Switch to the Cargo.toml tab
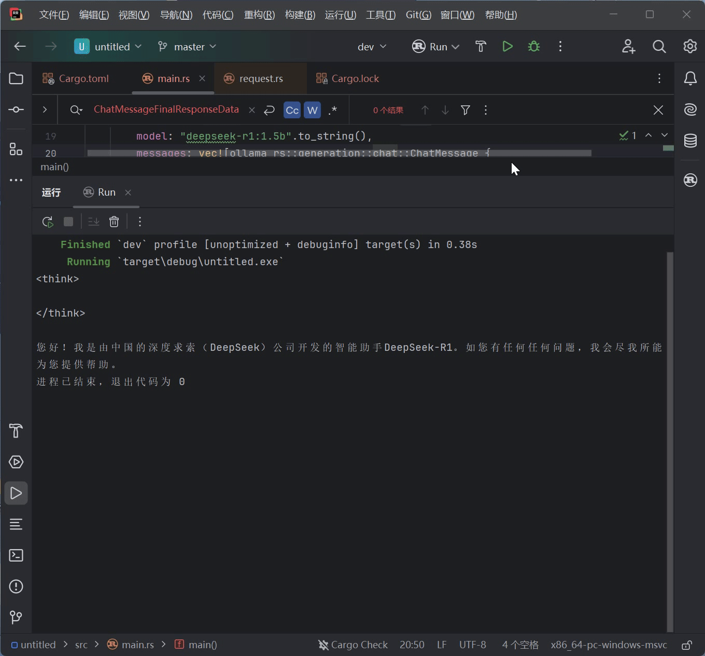Image resolution: width=705 pixels, height=656 pixels. [76, 78]
